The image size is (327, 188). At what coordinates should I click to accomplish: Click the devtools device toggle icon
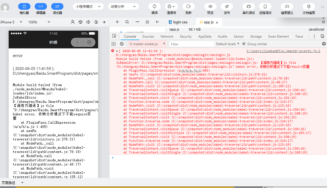click(x=322, y=36)
